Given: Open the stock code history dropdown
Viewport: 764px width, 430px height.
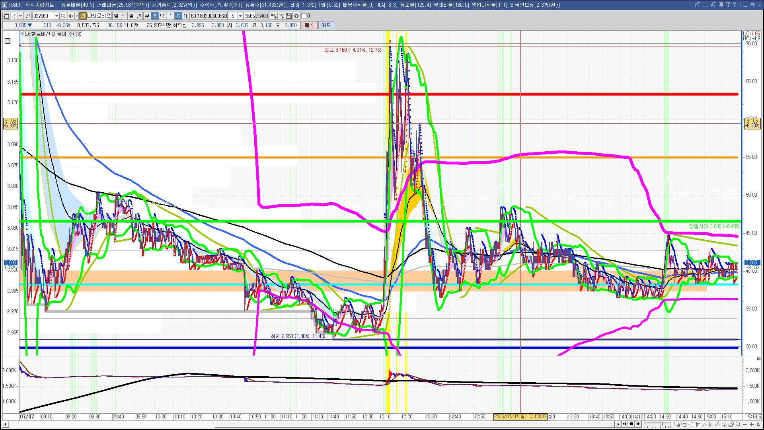Looking at the screenshot, I should pos(57,16).
